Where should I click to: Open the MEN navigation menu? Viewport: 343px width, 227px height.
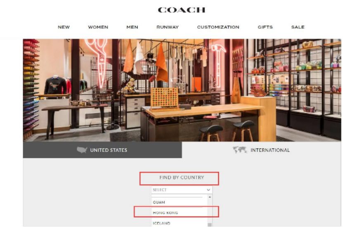pyautogui.click(x=132, y=27)
